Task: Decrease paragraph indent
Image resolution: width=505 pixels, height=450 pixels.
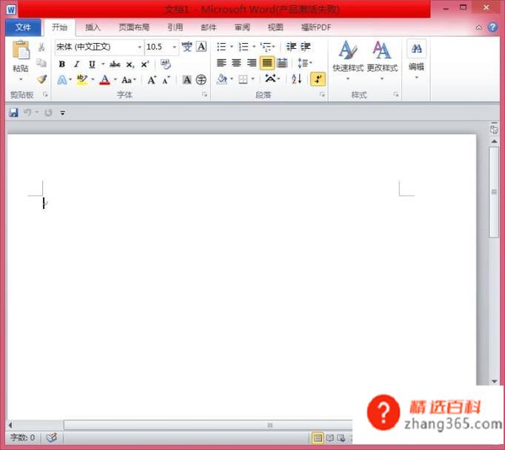Action: pyautogui.click(x=292, y=47)
